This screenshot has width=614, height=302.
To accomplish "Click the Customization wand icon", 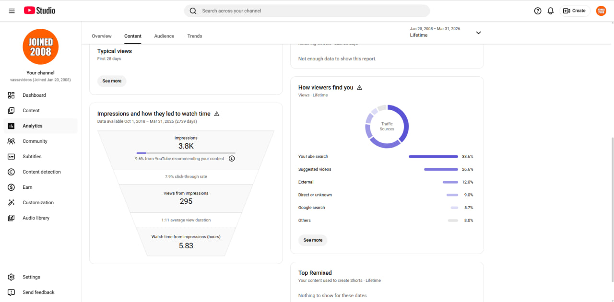I will point(12,202).
